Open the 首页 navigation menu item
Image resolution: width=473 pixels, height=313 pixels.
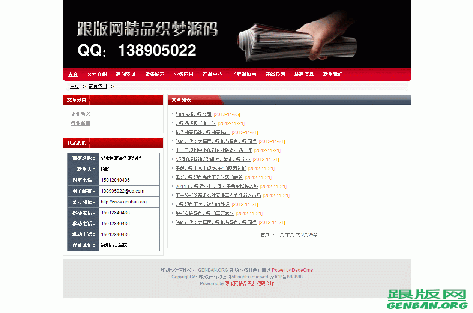[73, 74]
